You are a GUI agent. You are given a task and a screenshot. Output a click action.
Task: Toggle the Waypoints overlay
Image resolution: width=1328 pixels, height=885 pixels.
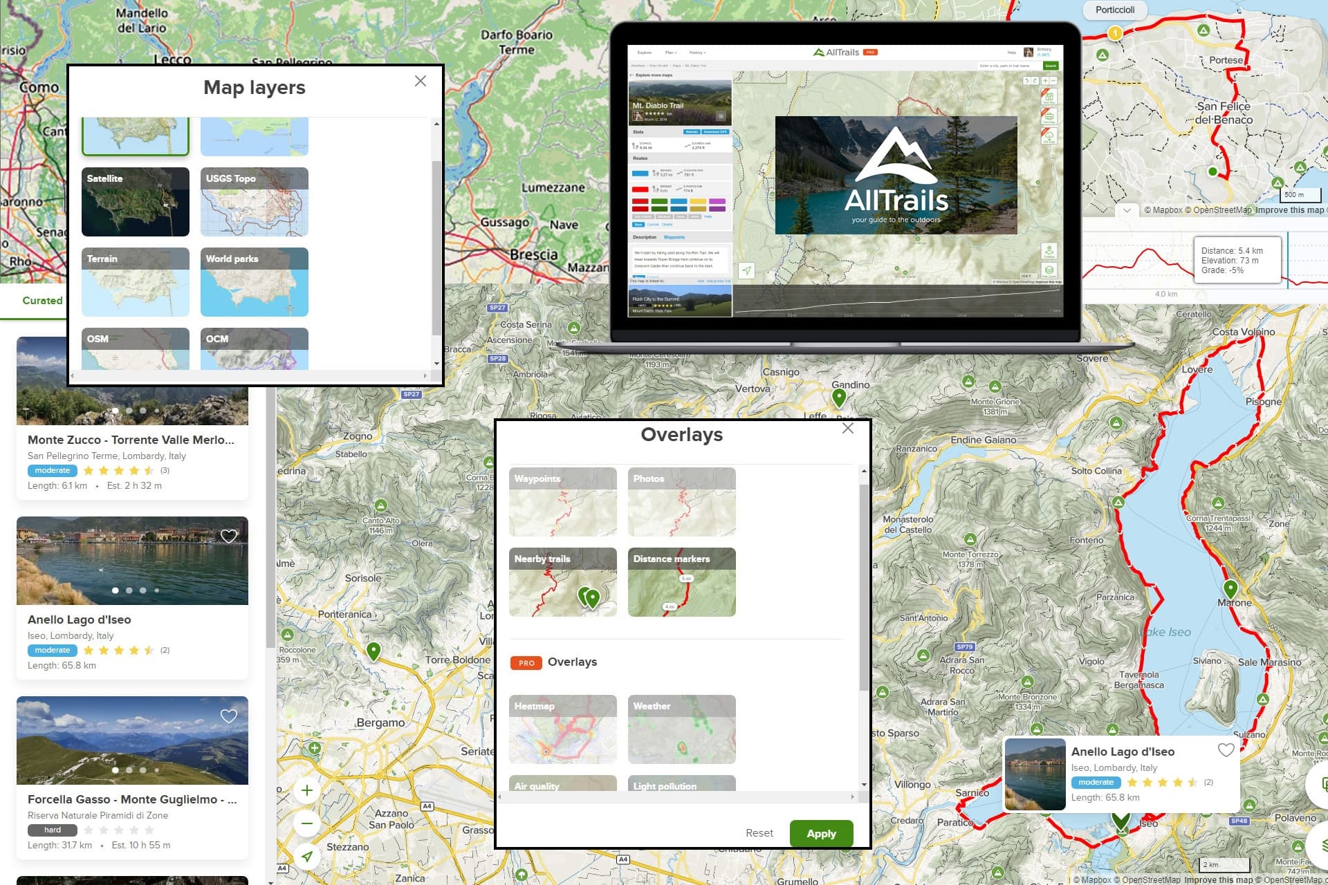(563, 502)
